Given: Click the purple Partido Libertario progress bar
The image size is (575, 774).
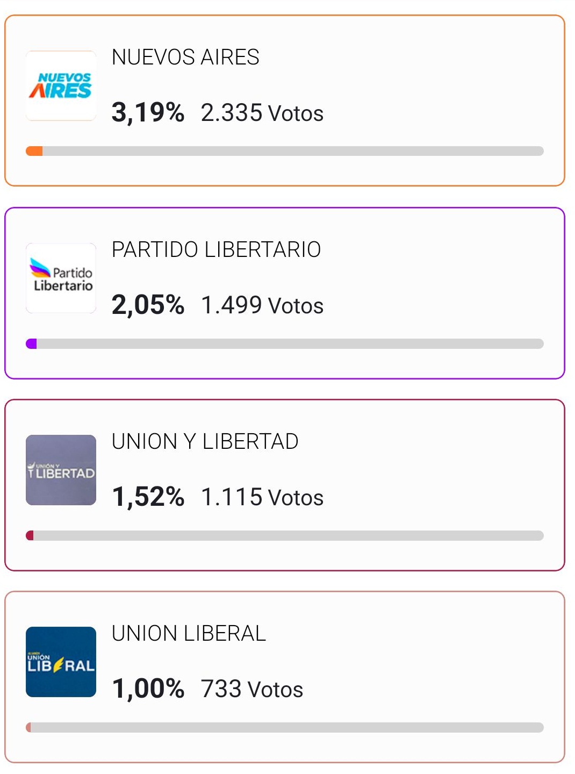Looking at the screenshot, I should point(285,343).
